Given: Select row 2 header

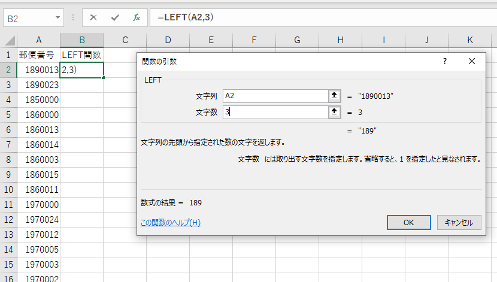Looking at the screenshot, I should [8, 69].
